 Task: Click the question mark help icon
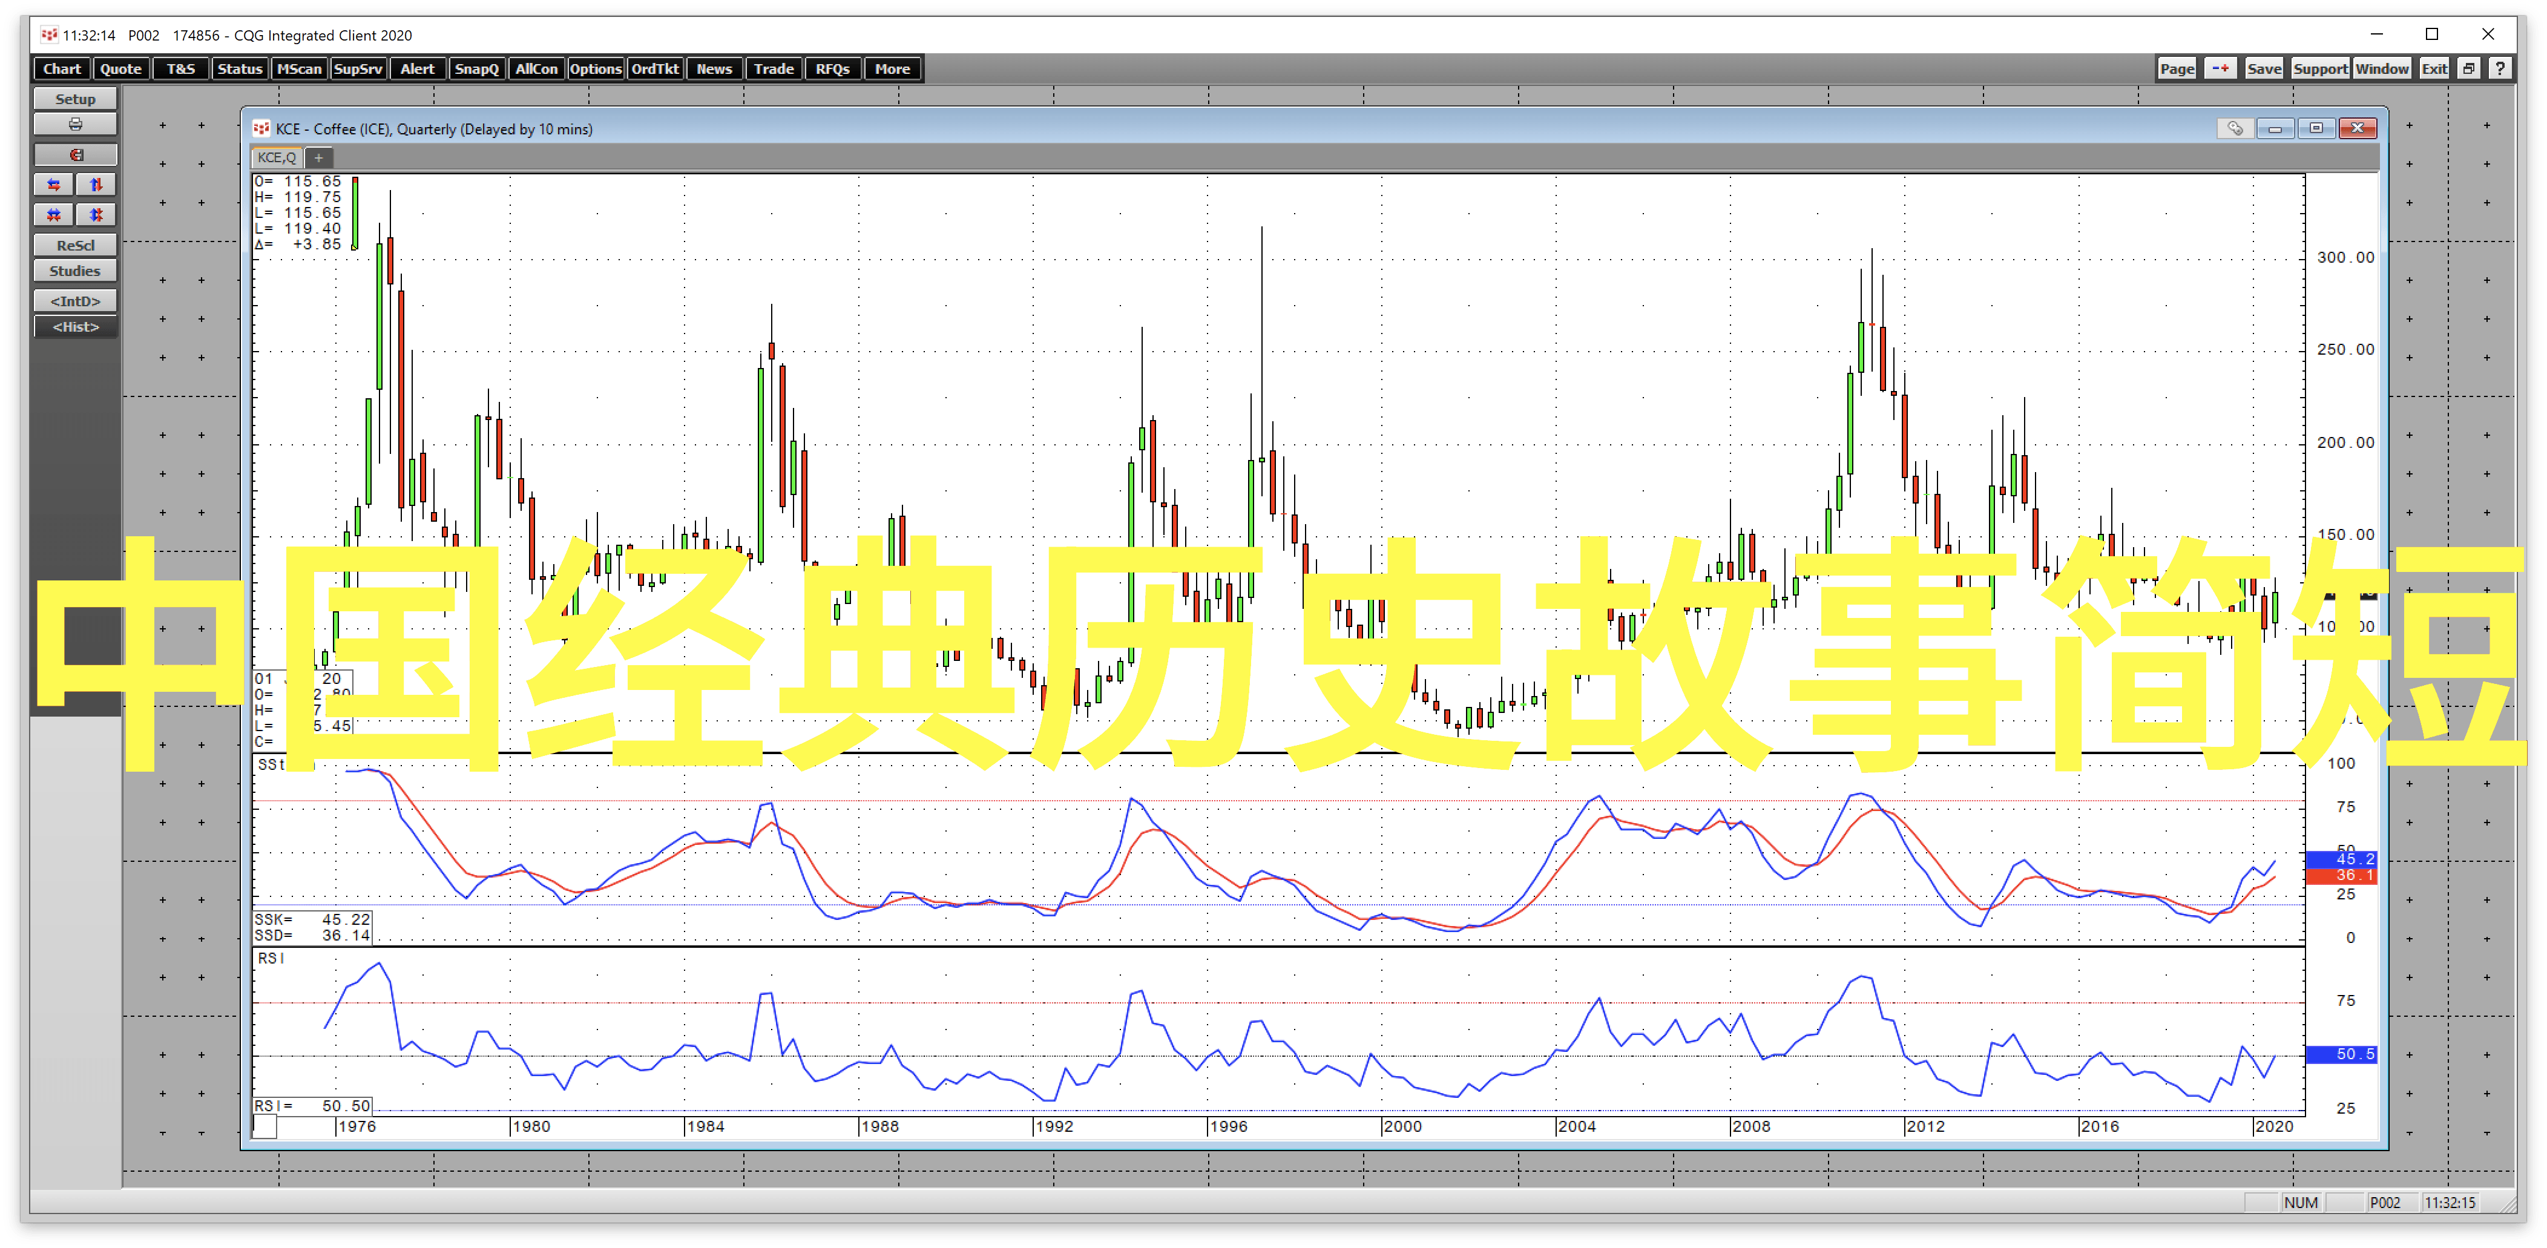2500,68
